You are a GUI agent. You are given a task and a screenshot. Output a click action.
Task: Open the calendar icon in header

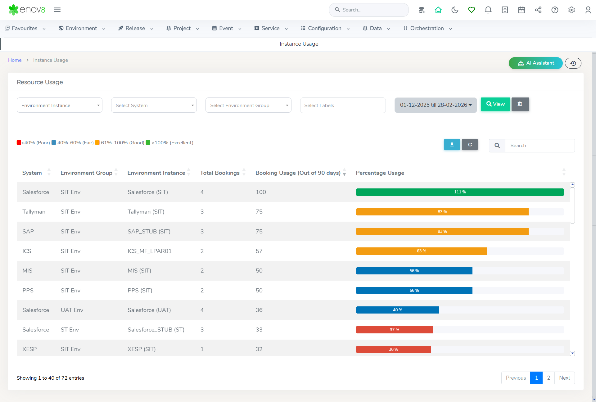pos(521,10)
